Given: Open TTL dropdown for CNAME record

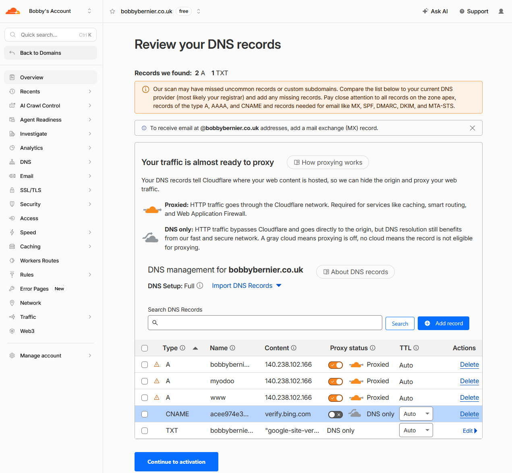Looking at the screenshot, I should pos(416,414).
